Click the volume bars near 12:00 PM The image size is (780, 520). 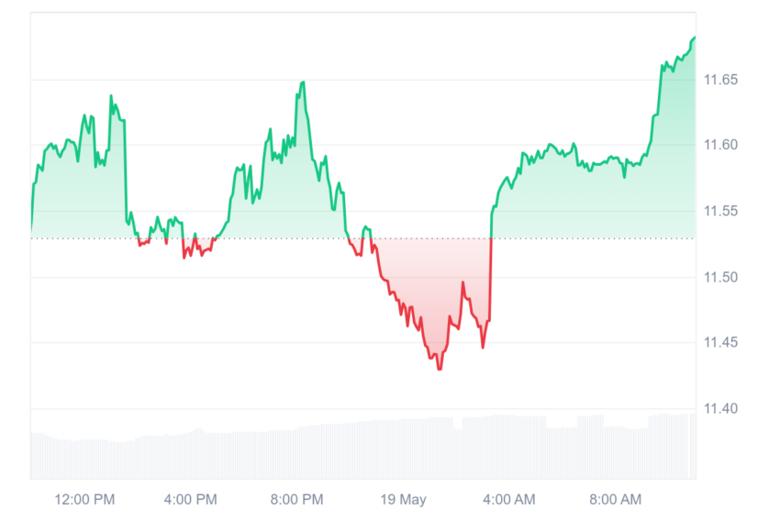[x=84, y=459]
